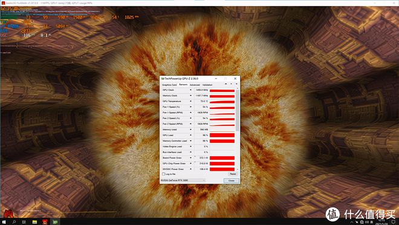399x225 pixels.
Task: Select the Sensors tab
Action: [x=183, y=85]
